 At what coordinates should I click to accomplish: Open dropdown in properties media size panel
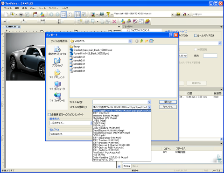point(220,43)
